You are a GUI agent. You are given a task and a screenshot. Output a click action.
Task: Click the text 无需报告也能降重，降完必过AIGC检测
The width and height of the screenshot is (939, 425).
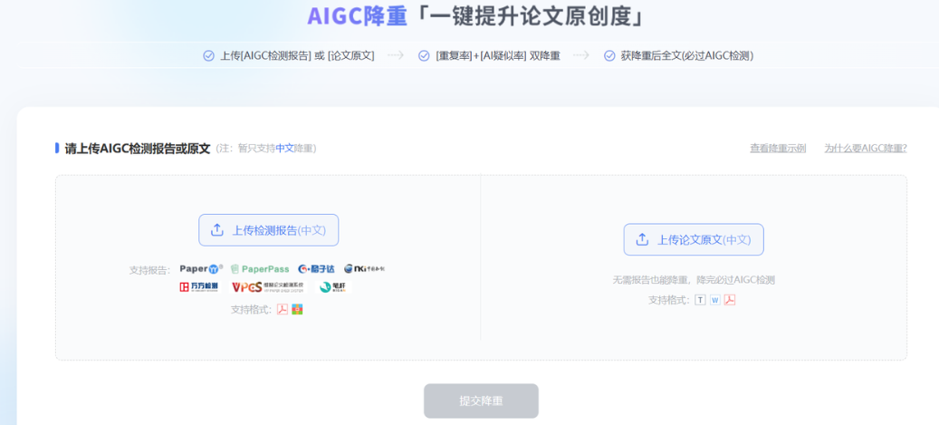694,280
